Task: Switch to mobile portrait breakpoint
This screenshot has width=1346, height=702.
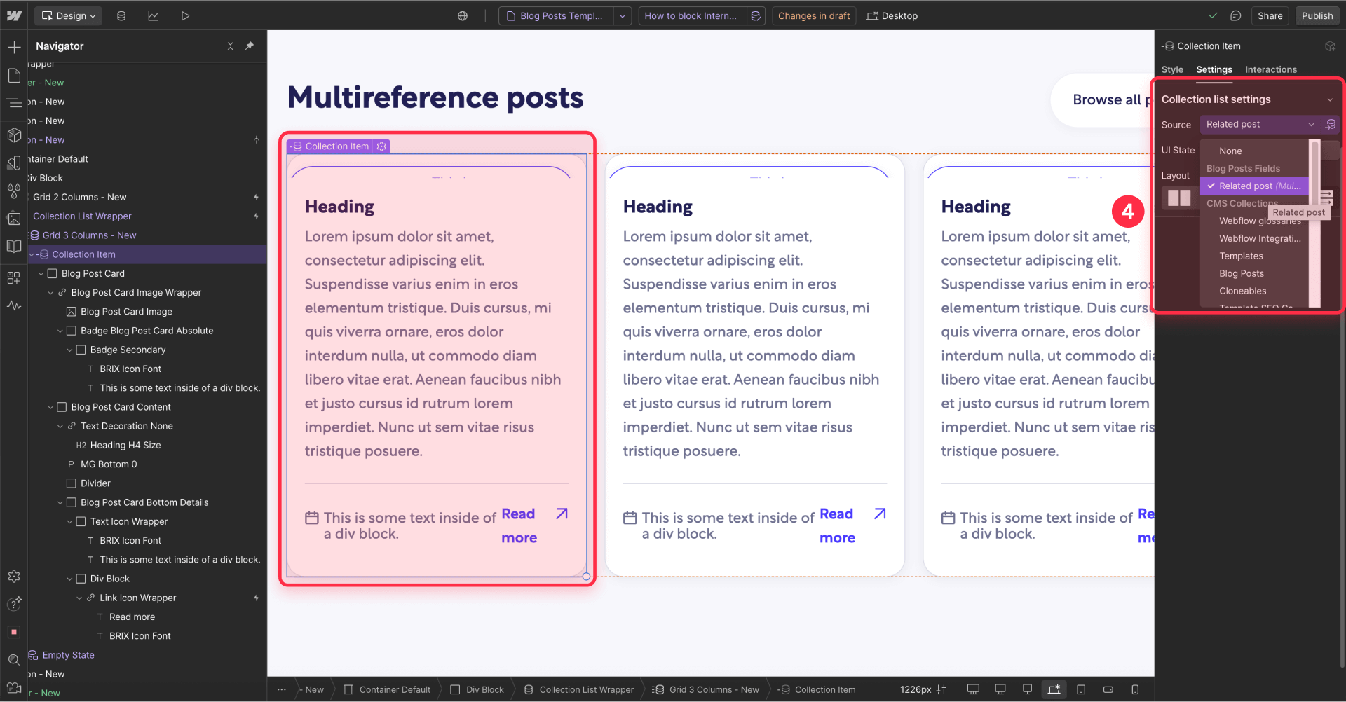Action: point(1135,689)
